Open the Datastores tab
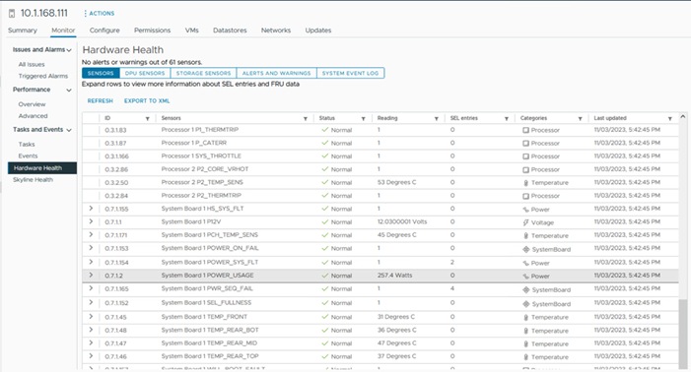The image size is (691, 372). 230,31
